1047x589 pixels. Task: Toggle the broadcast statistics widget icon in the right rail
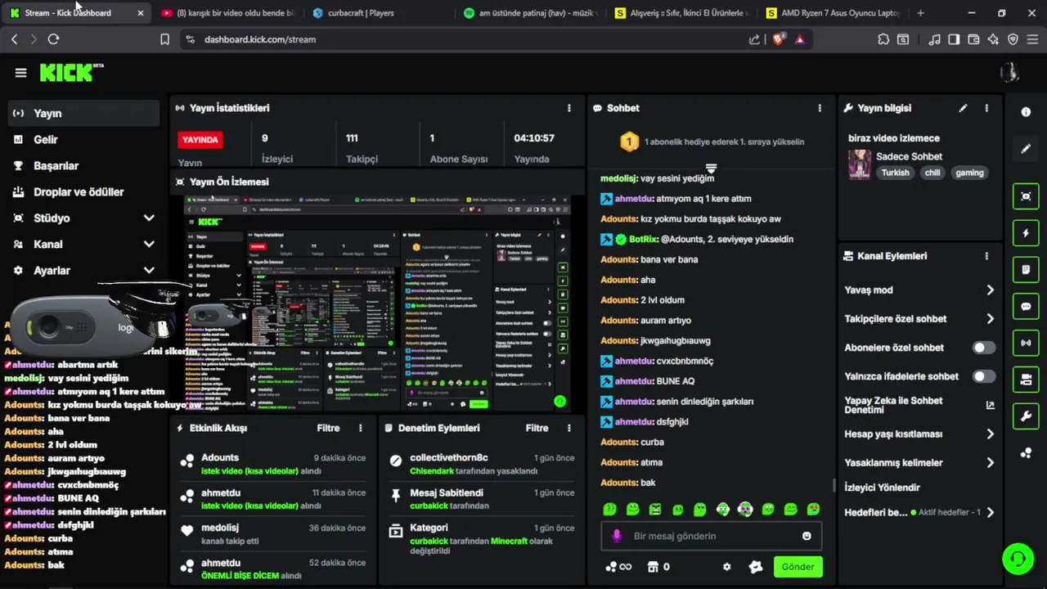[x=1026, y=343]
